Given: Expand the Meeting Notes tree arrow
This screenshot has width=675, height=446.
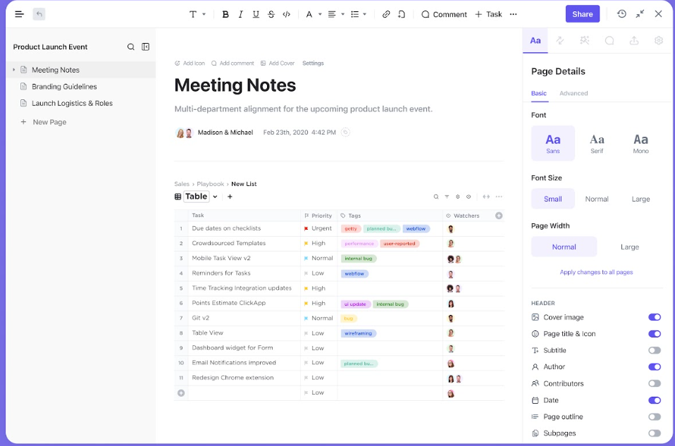Looking at the screenshot, I should coord(13,70).
